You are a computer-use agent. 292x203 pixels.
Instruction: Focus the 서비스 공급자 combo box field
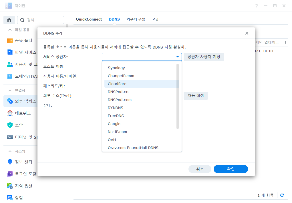click(x=142, y=57)
